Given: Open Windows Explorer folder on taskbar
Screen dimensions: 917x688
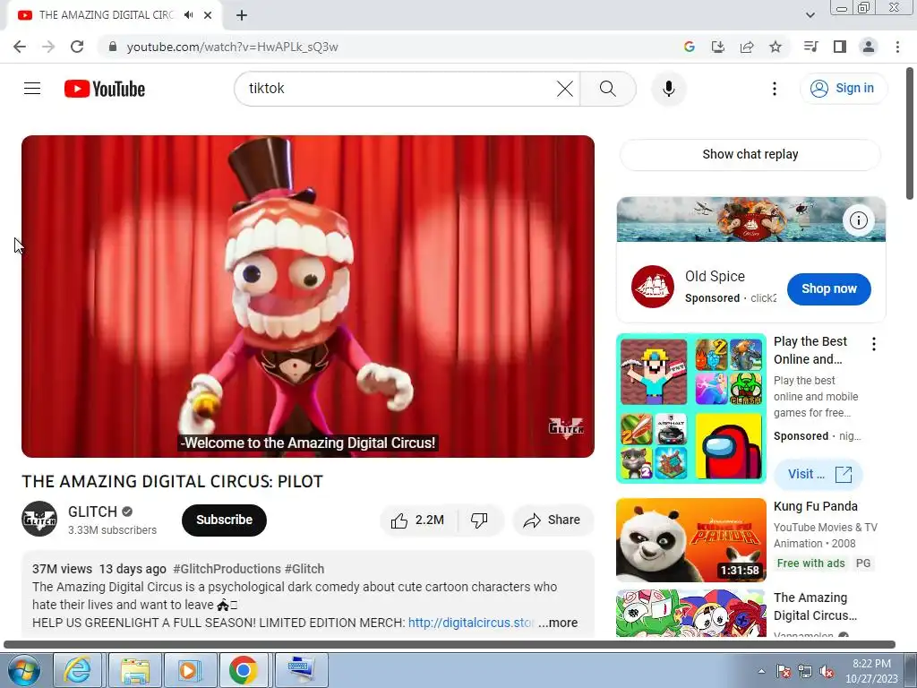Looking at the screenshot, I should pos(135,670).
